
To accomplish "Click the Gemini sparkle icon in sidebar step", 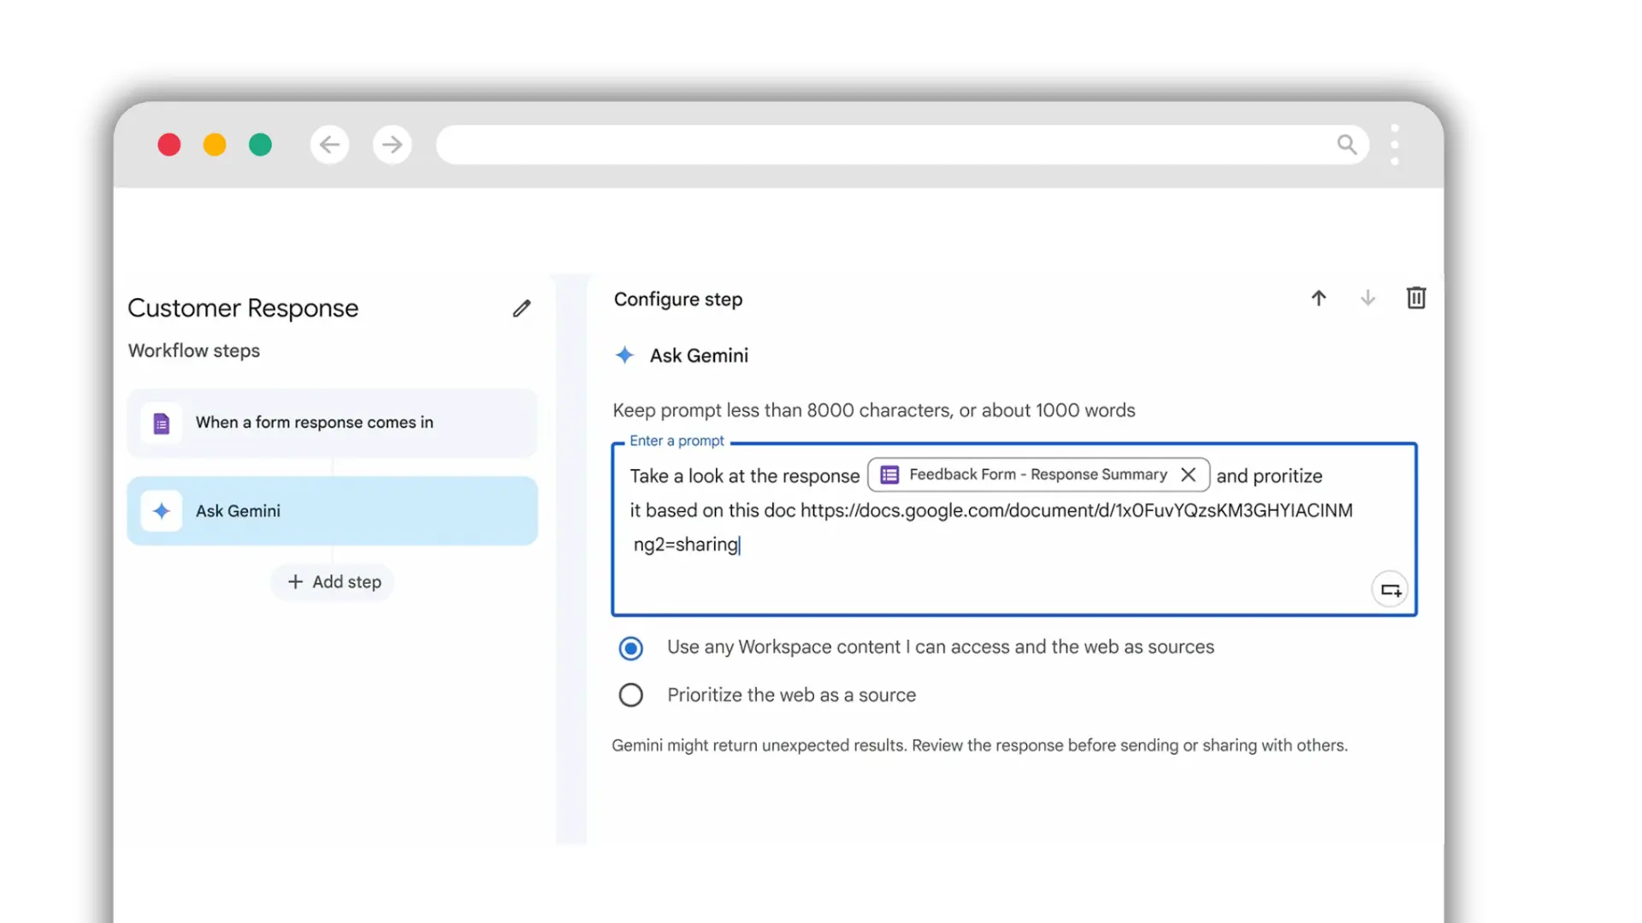I will click(162, 511).
